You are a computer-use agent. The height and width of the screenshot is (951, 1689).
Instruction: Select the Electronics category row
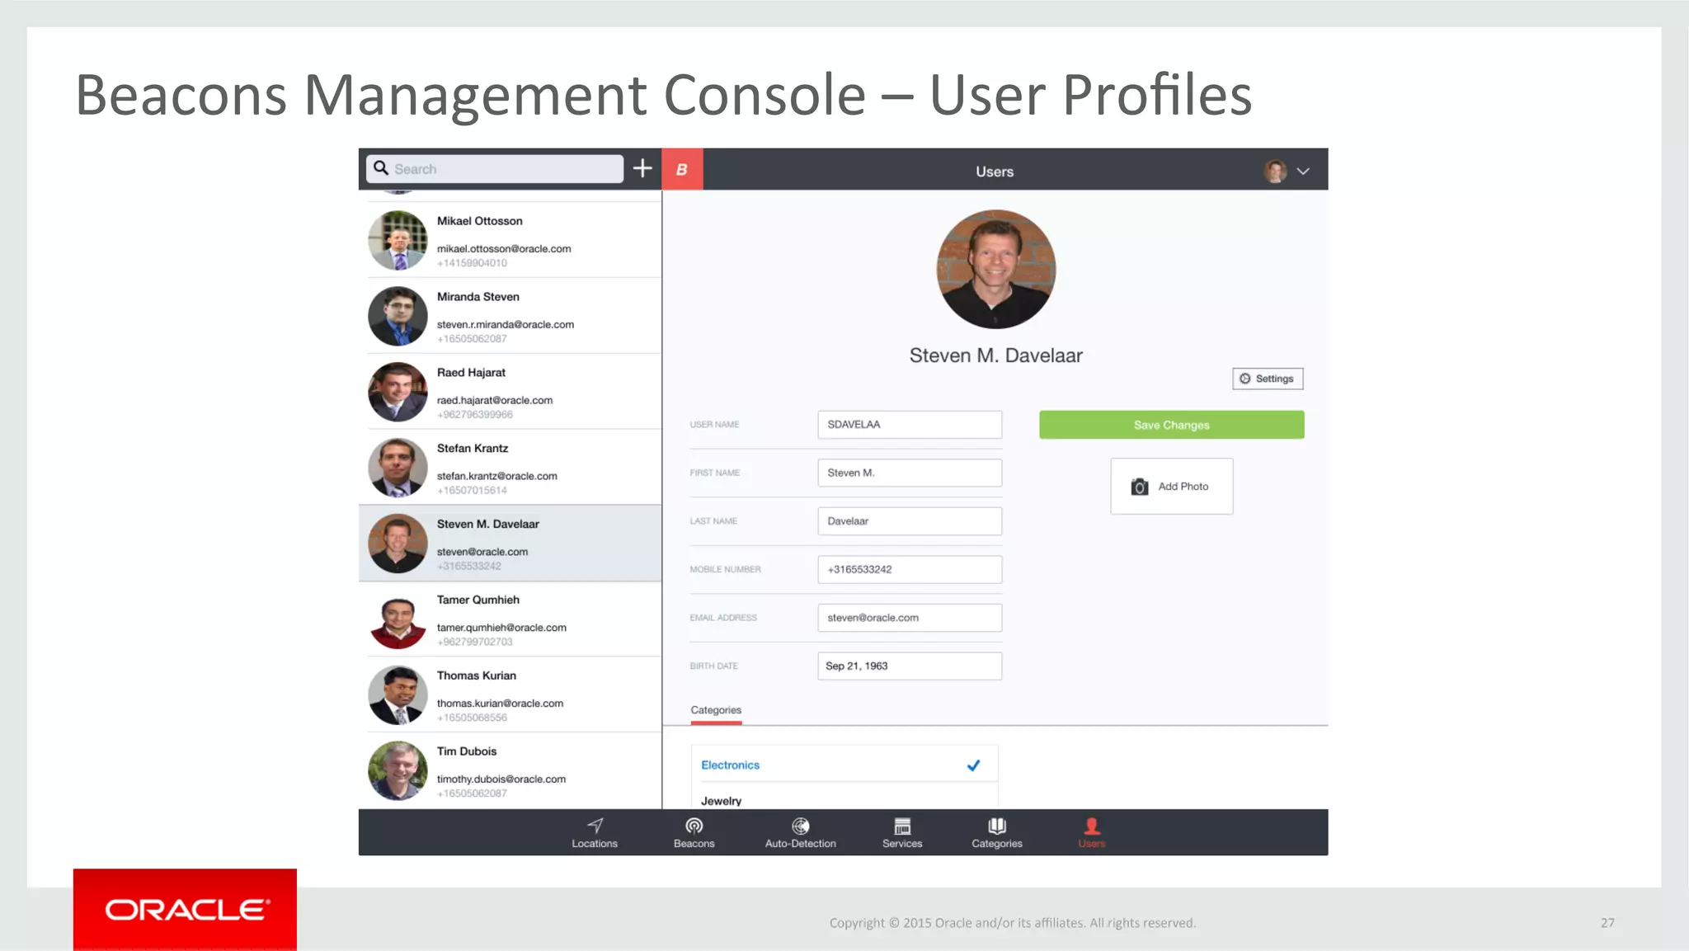pyautogui.click(x=844, y=765)
